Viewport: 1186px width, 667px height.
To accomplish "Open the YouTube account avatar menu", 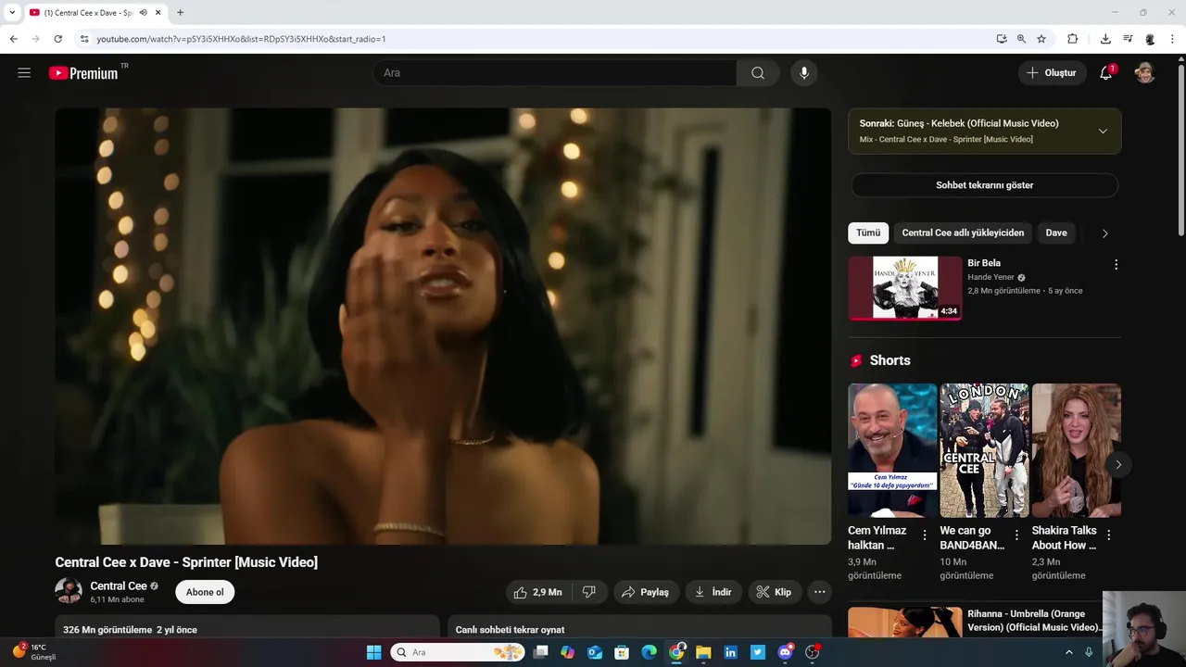I will [x=1145, y=73].
